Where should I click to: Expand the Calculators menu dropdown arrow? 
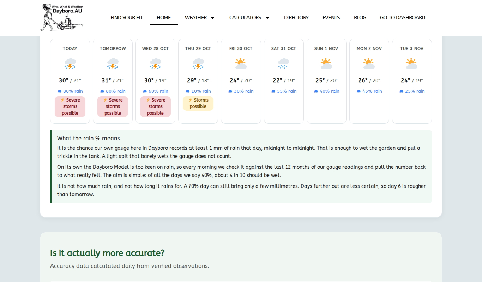point(267,18)
